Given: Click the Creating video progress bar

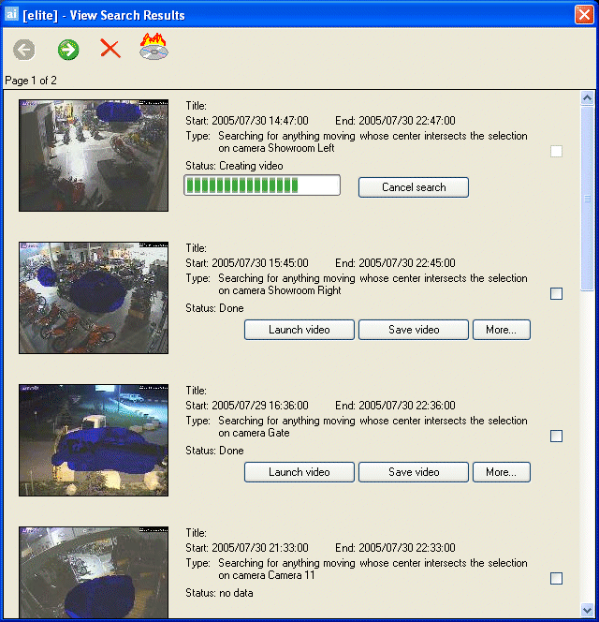Looking at the screenshot, I should 262,185.
